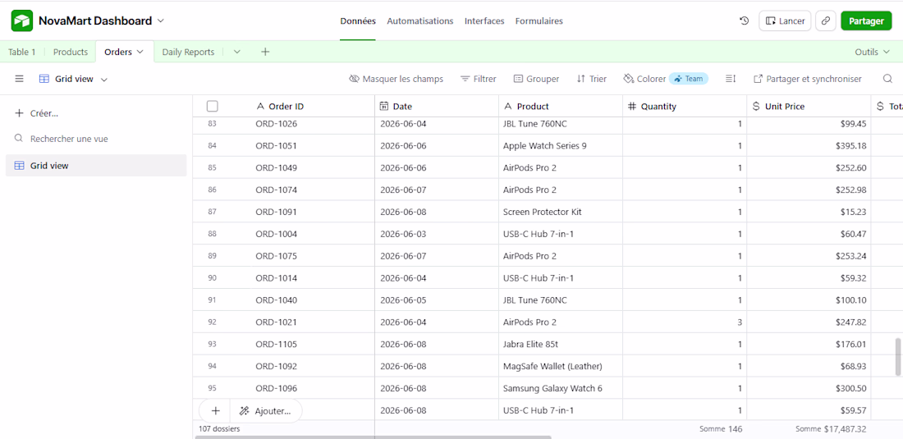This screenshot has width=903, height=439.
Task: Open the sidebar hamburger menu icon
Action: tap(19, 79)
